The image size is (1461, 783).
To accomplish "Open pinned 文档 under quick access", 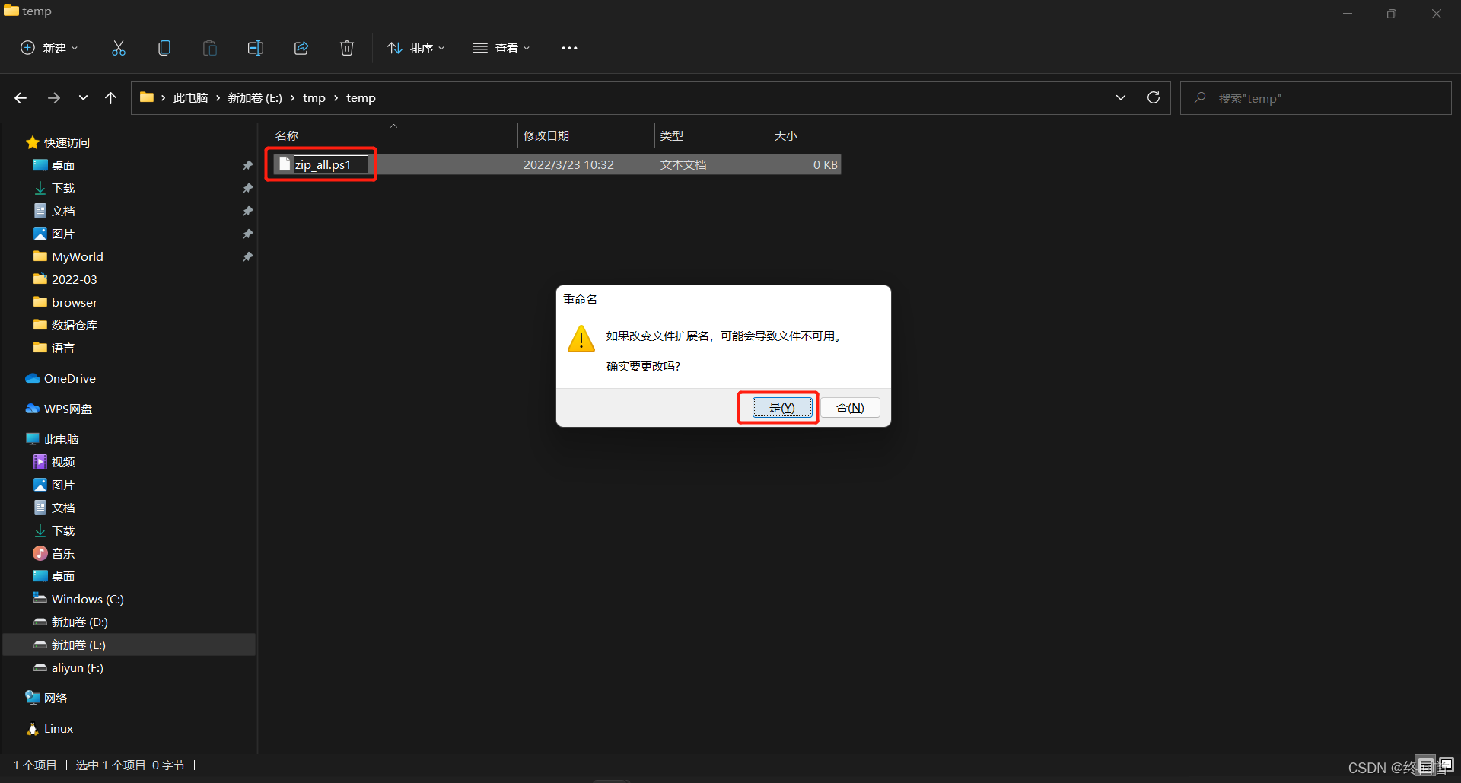I will tap(63, 211).
